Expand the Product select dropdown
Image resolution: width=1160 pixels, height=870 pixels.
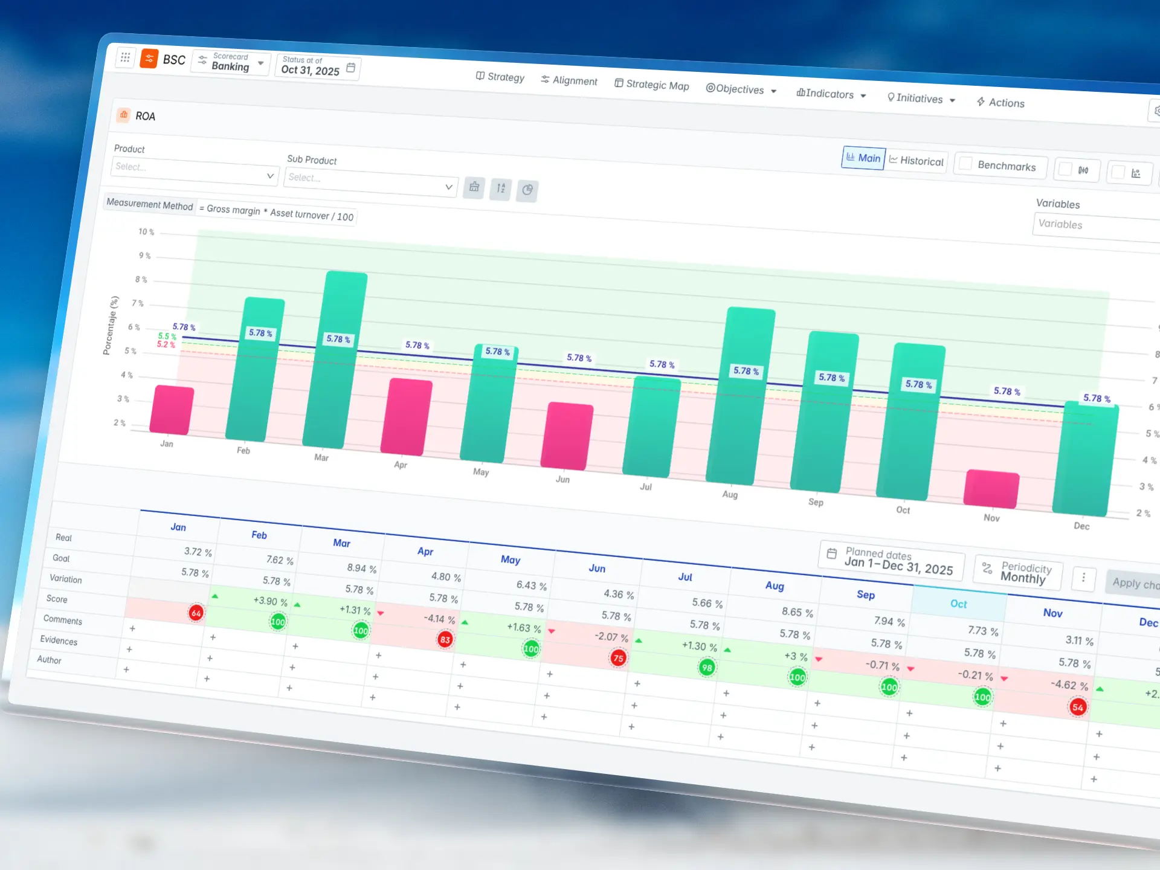click(x=194, y=172)
